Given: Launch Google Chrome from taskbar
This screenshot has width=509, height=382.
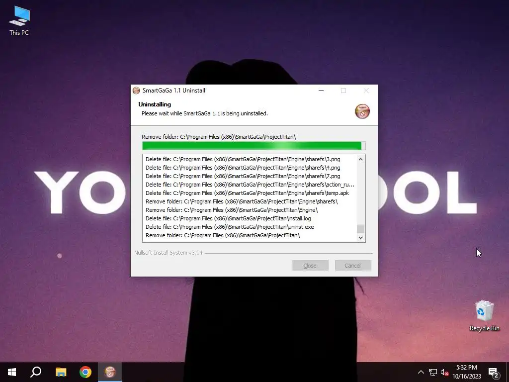Looking at the screenshot, I should click(85, 372).
